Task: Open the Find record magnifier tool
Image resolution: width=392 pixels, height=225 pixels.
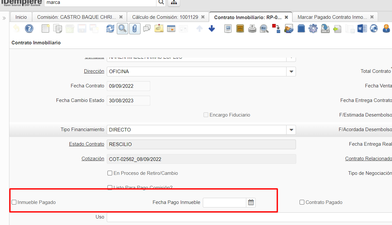Action: pyautogui.click(x=122, y=29)
